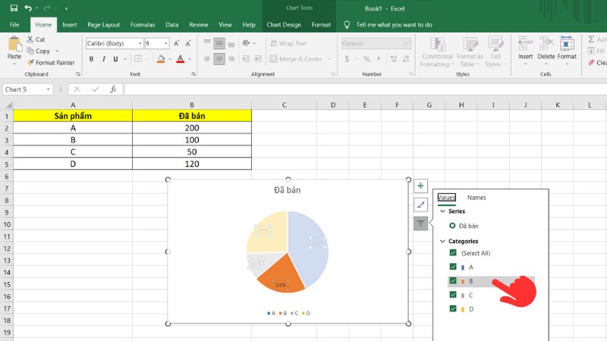Switch to the Names tab in filter
607x341 pixels.
coord(476,198)
